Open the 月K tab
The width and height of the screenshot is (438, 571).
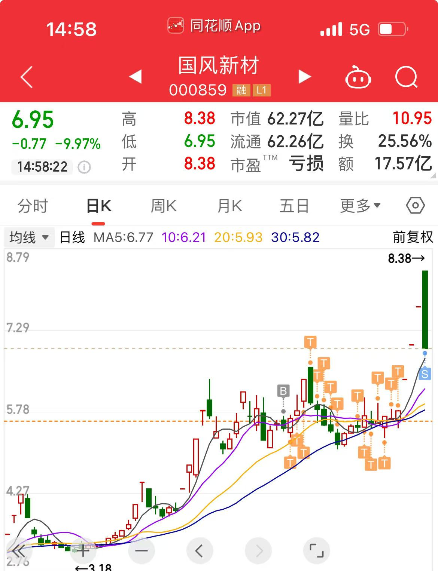coord(229,206)
